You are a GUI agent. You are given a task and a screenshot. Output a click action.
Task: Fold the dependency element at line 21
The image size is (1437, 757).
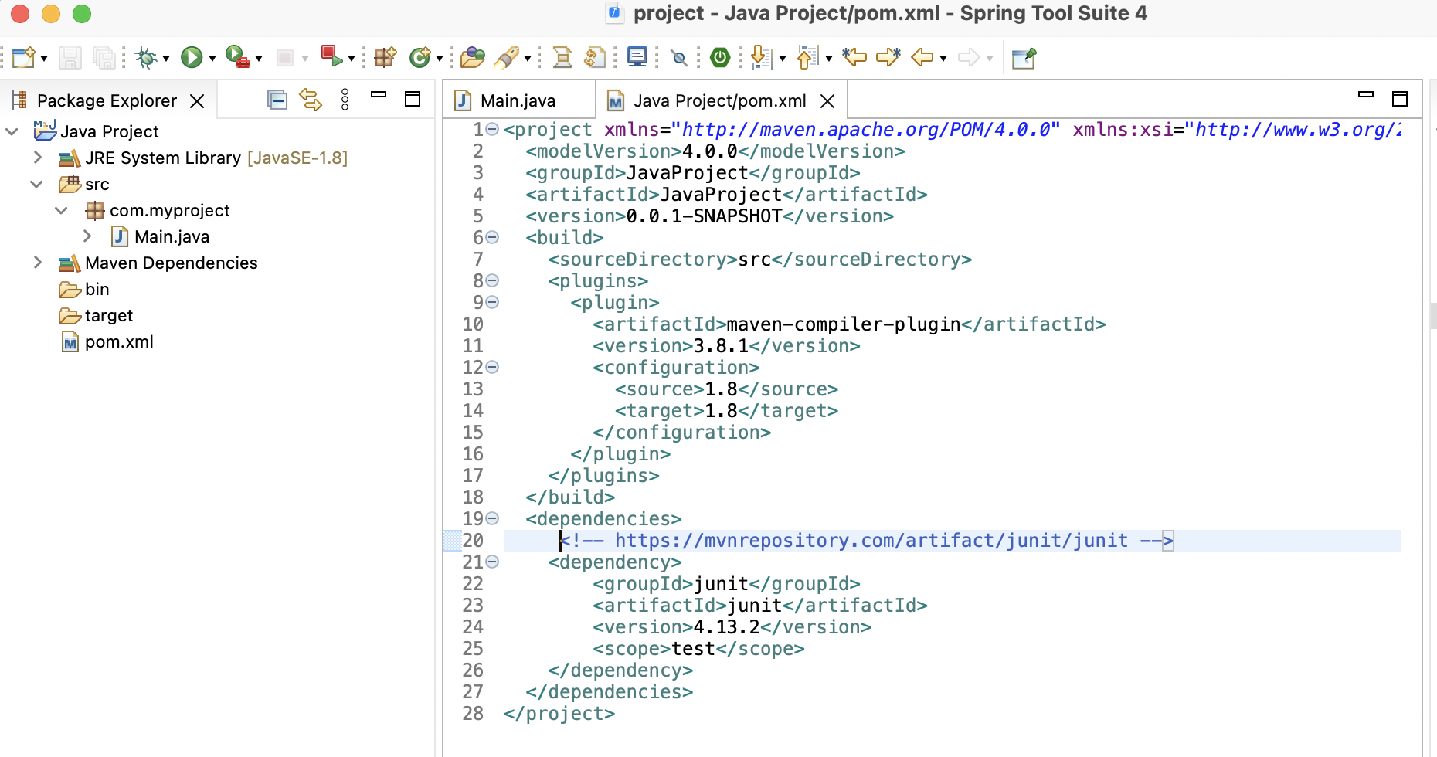[x=492, y=562]
